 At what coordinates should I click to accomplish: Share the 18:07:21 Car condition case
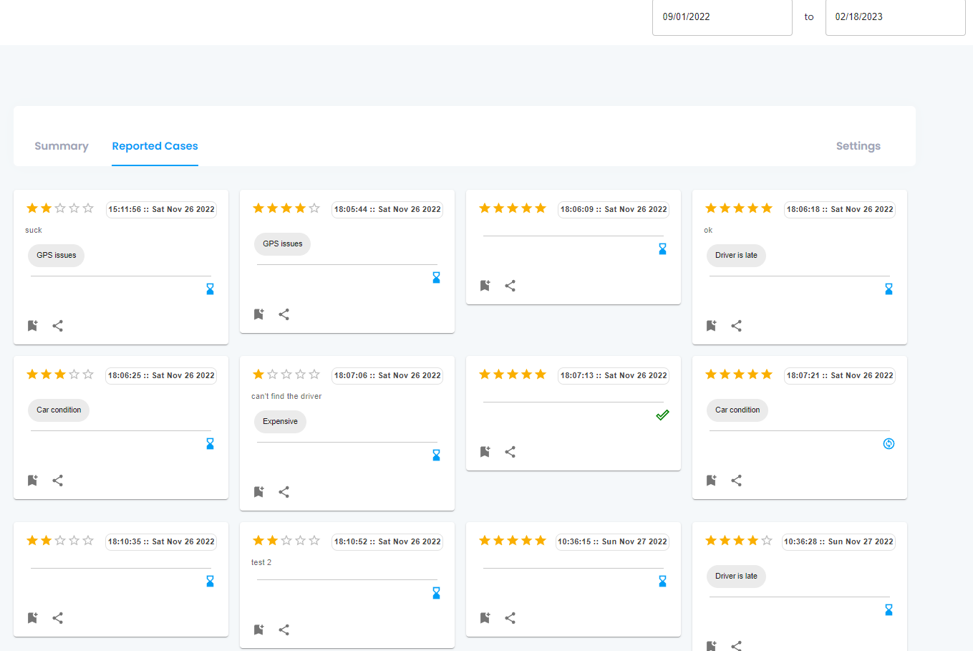[x=737, y=481]
